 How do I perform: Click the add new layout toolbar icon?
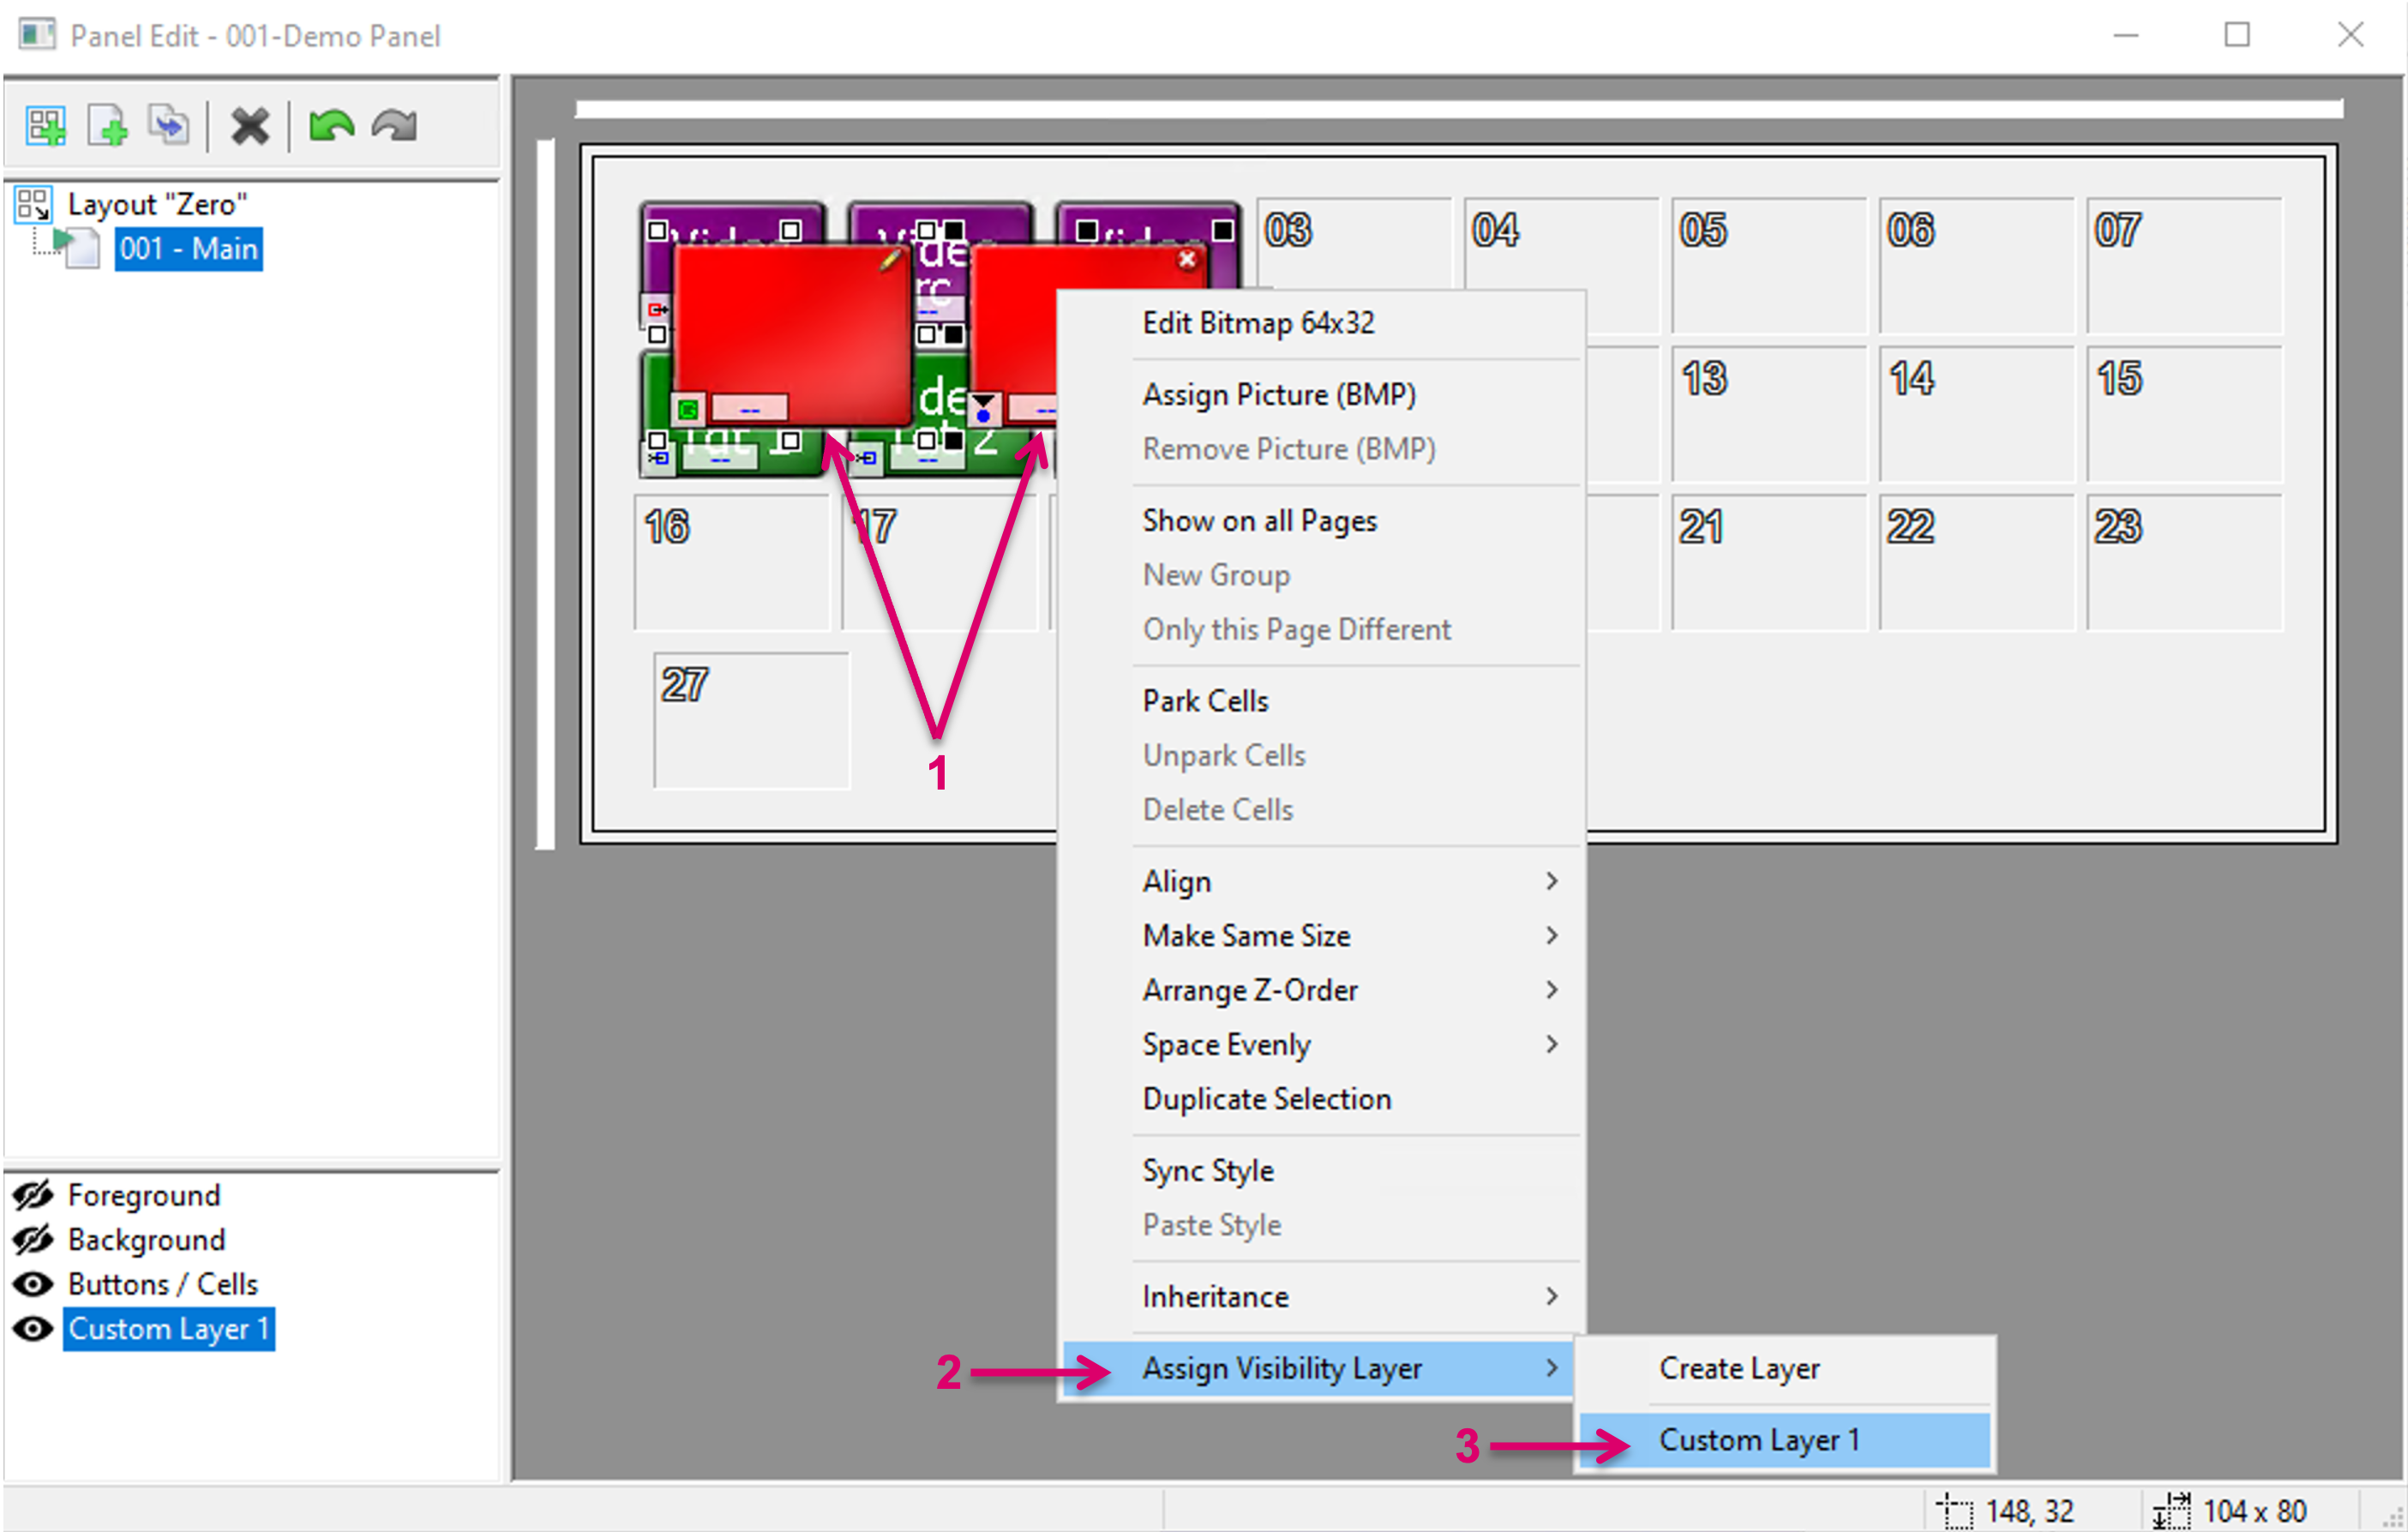pyautogui.click(x=45, y=126)
